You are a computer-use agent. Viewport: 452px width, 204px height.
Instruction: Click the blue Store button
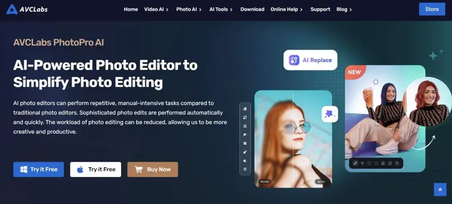(x=432, y=9)
